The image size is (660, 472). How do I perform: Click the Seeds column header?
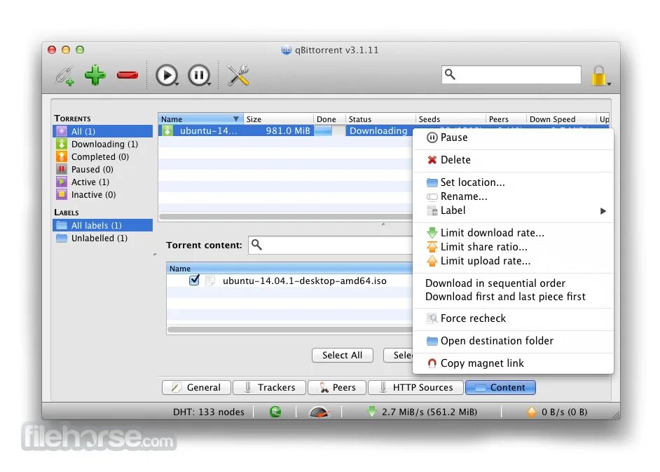point(451,119)
